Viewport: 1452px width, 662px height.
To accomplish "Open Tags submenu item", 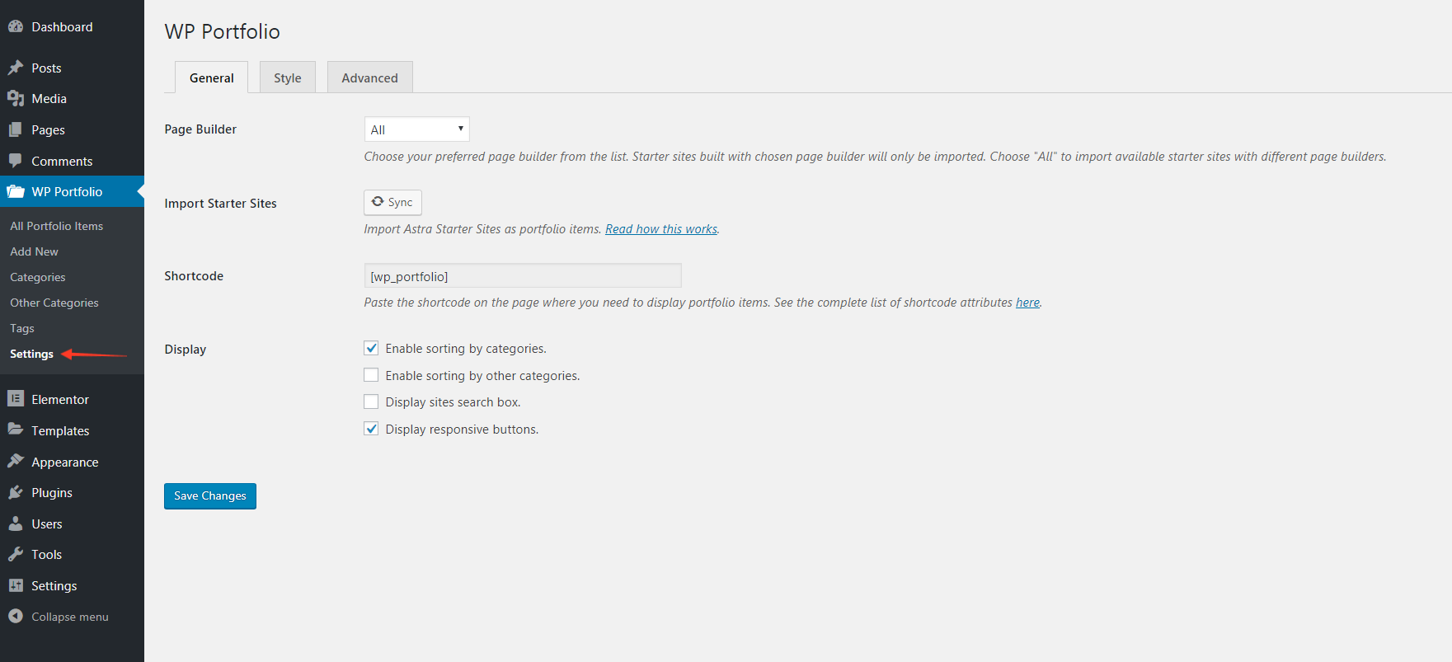I will pyautogui.click(x=22, y=328).
